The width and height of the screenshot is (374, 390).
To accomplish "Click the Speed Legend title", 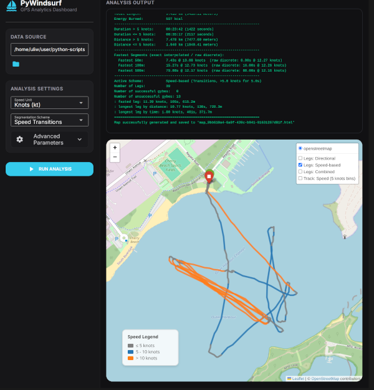I will pyautogui.click(x=143, y=337).
